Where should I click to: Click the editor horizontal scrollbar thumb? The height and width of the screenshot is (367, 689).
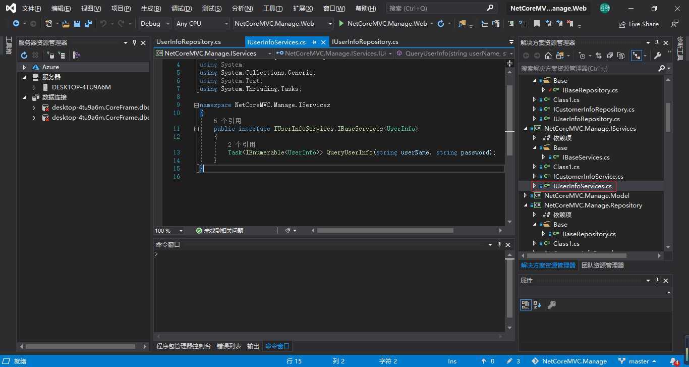[385, 231]
